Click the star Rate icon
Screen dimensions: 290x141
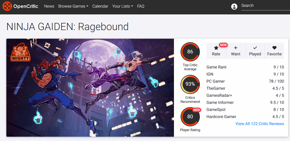(x=216, y=48)
